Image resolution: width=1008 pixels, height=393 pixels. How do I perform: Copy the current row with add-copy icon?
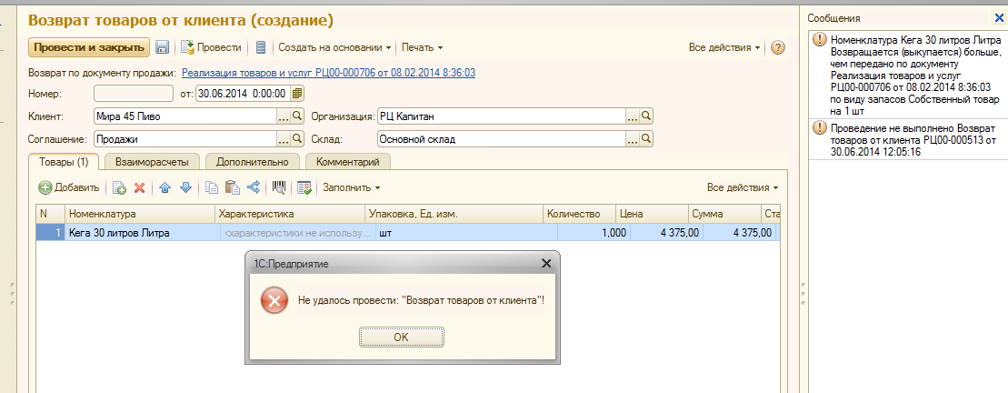pyautogui.click(x=119, y=187)
